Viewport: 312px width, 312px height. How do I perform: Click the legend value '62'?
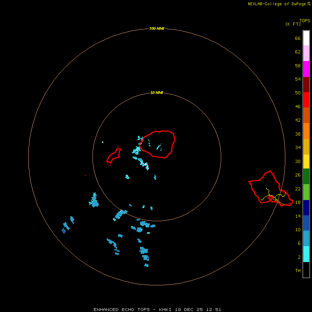[x=298, y=52]
